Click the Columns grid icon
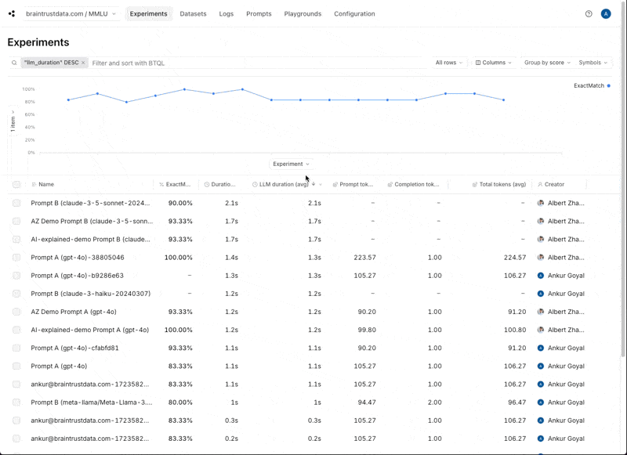The width and height of the screenshot is (627, 455). pyautogui.click(x=478, y=63)
